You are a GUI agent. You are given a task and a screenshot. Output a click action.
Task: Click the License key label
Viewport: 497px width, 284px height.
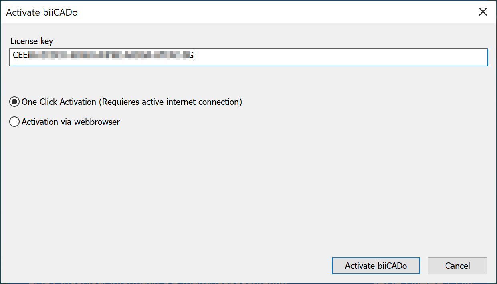32,41
